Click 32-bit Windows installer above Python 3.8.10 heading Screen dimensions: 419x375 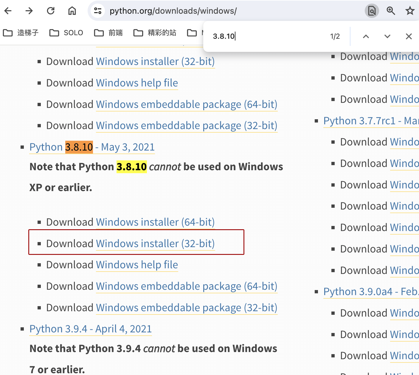point(155,62)
